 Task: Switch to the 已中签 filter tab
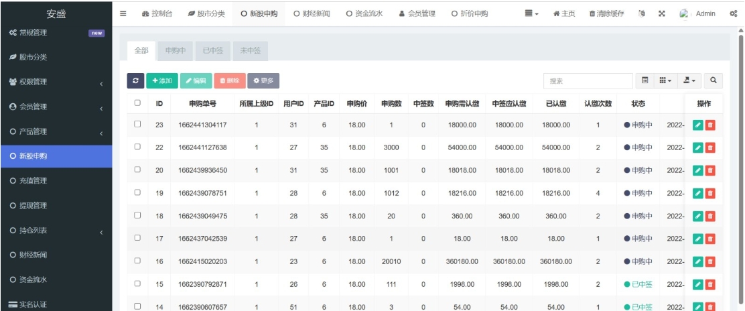coord(212,50)
